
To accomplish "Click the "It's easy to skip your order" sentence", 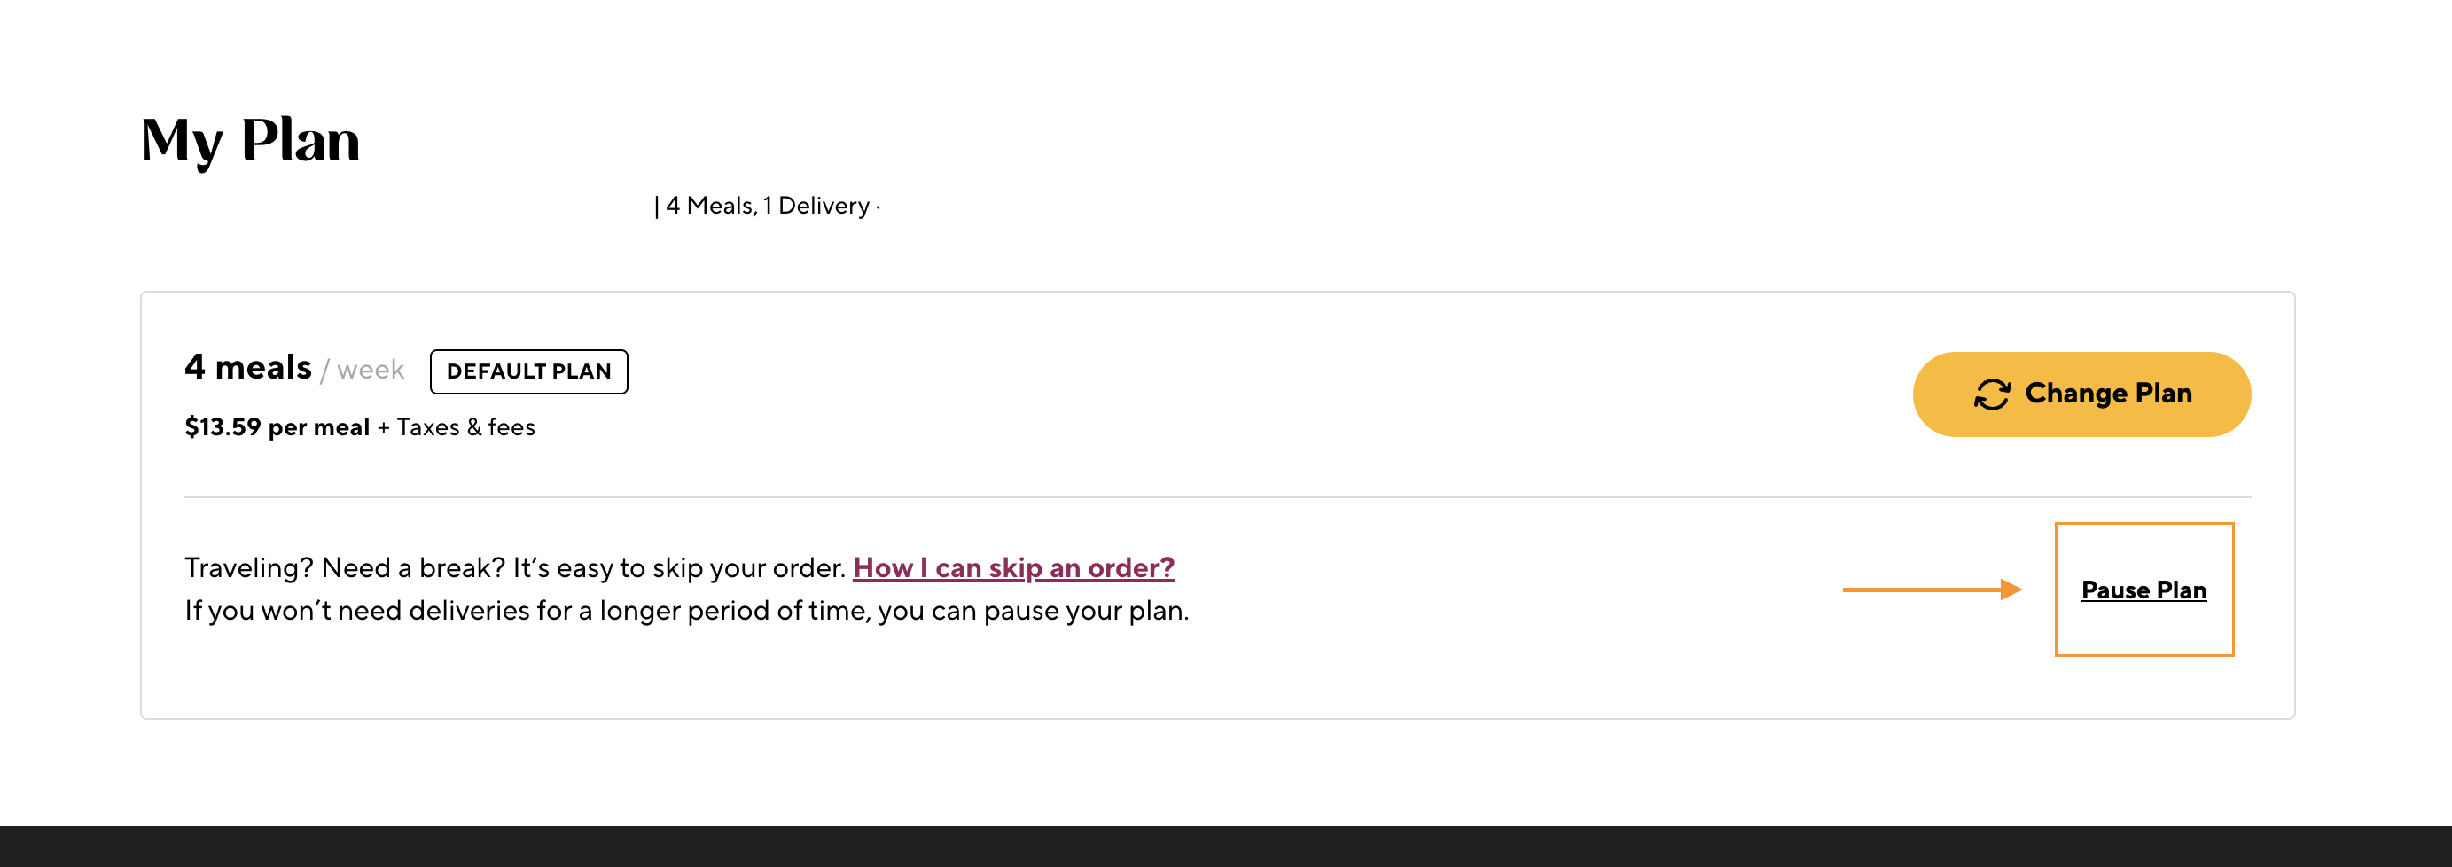I will (679, 568).
